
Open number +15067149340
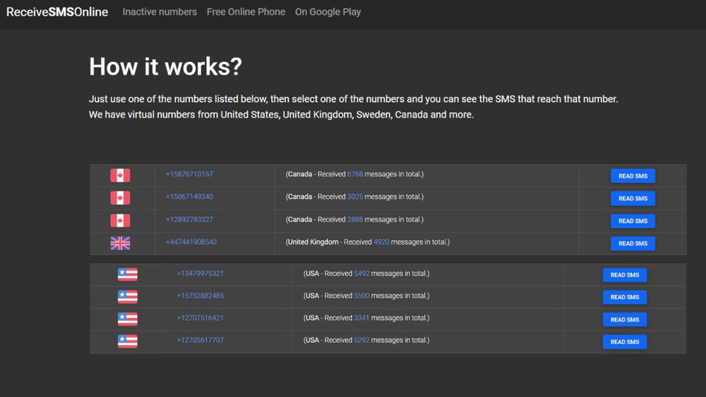tap(189, 197)
